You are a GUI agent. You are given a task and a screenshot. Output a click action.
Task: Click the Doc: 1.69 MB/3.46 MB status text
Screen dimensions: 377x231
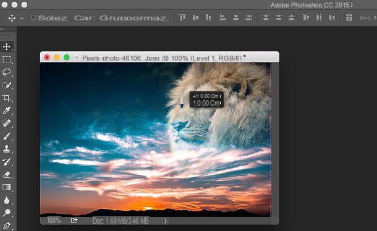tap(121, 220)
